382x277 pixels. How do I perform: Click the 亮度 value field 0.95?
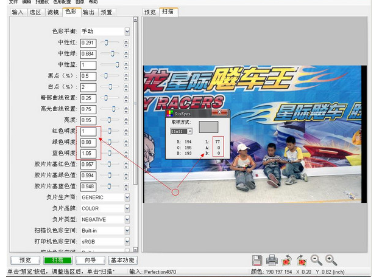click(x=88, y=120)
